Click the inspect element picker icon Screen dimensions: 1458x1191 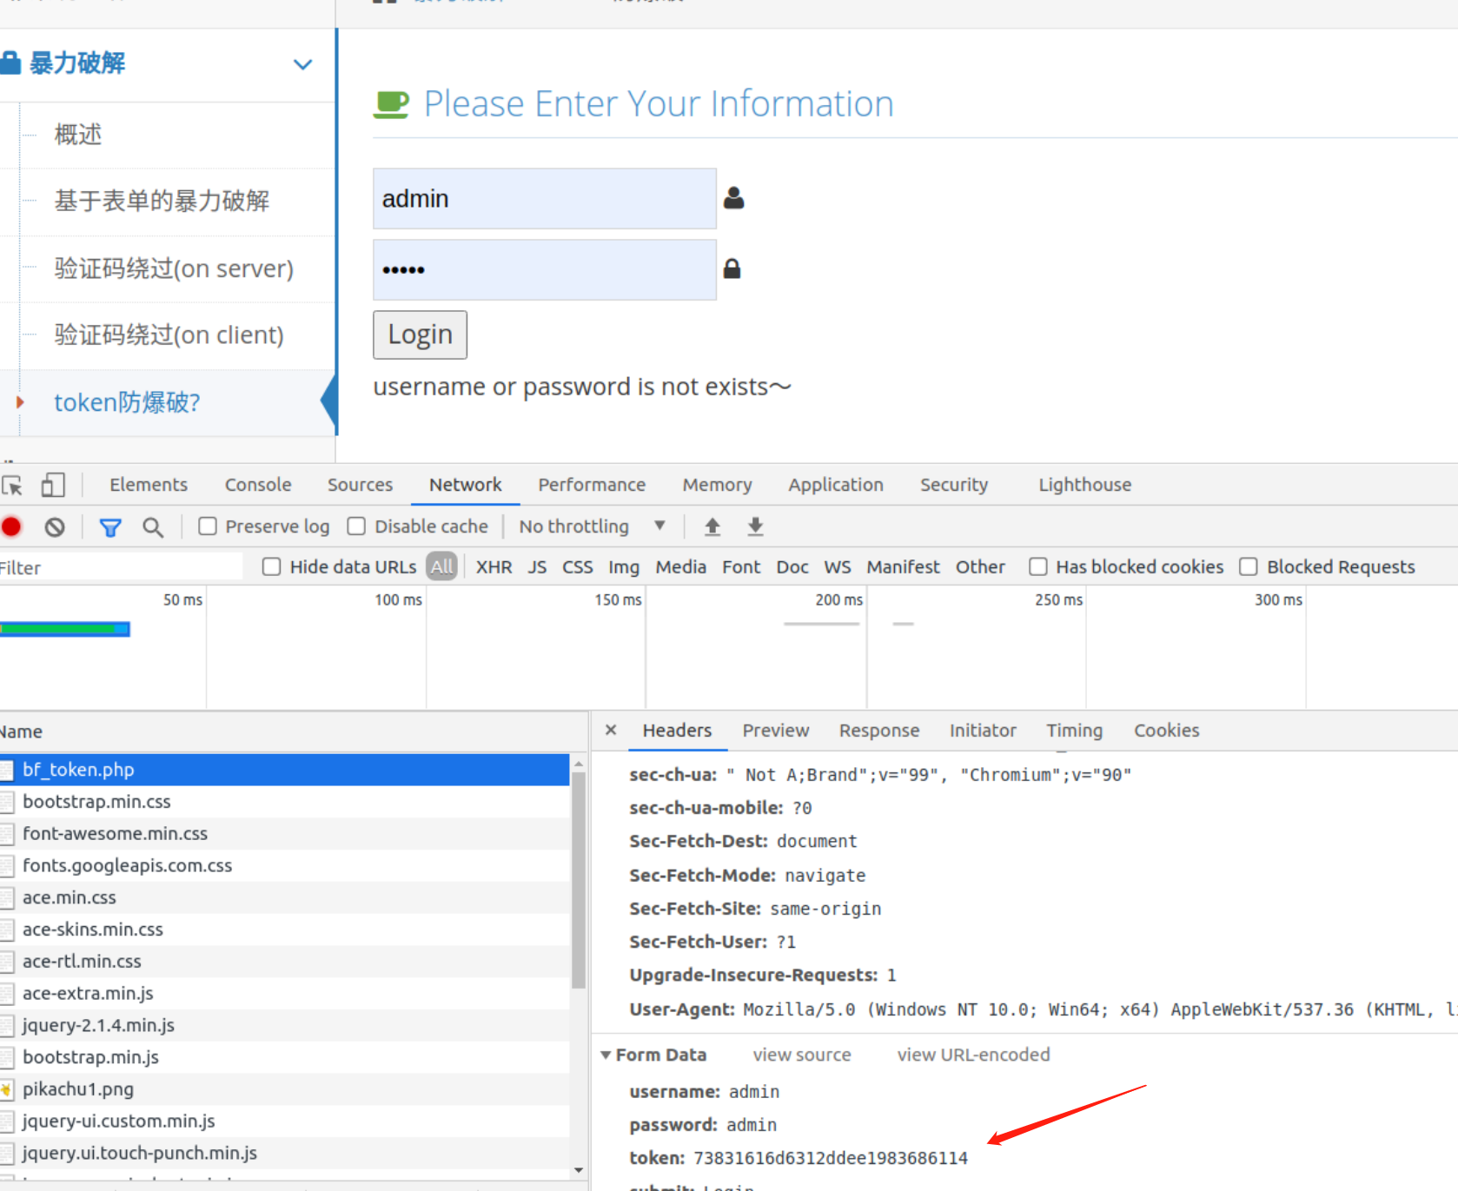pyautogui.click(x=12, y=485)
